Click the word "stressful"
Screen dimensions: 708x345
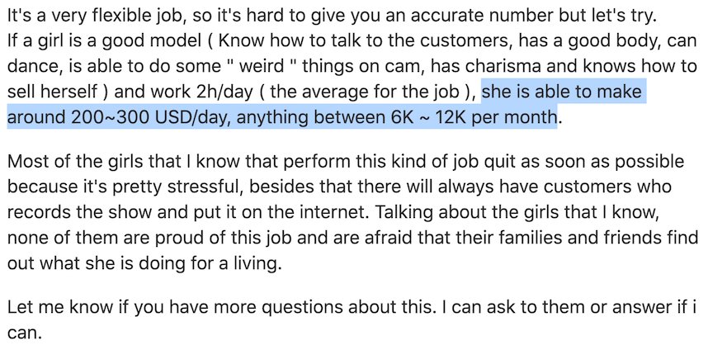(197, 187)
